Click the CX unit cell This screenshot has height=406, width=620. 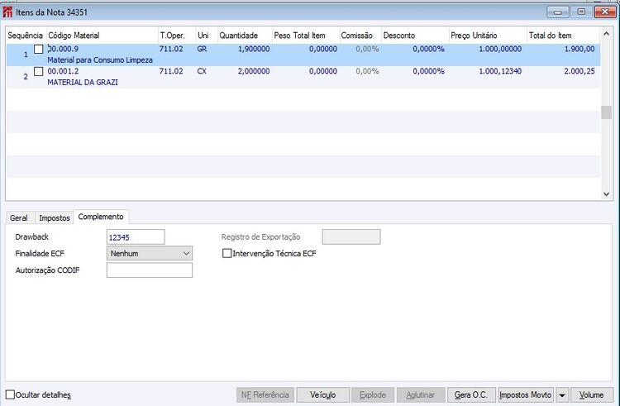pos(202,71)
